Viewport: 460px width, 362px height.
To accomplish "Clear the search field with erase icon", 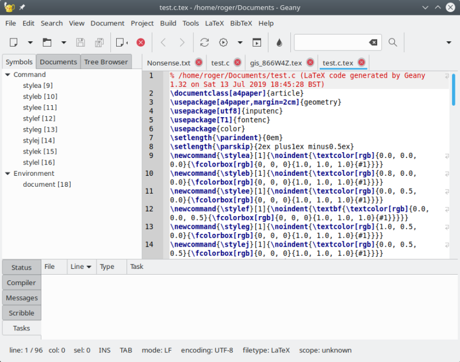I will (x=373, y=42).
